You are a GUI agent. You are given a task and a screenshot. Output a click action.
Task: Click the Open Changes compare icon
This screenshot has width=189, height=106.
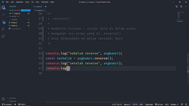pyautogui.click(x=177, y=6)
